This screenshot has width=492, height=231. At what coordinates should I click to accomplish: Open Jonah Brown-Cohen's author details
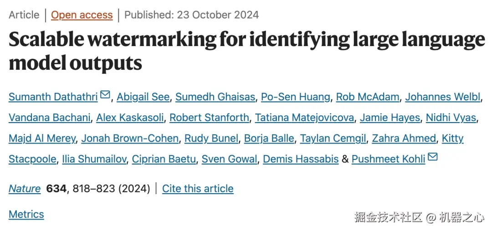(130, 138)
